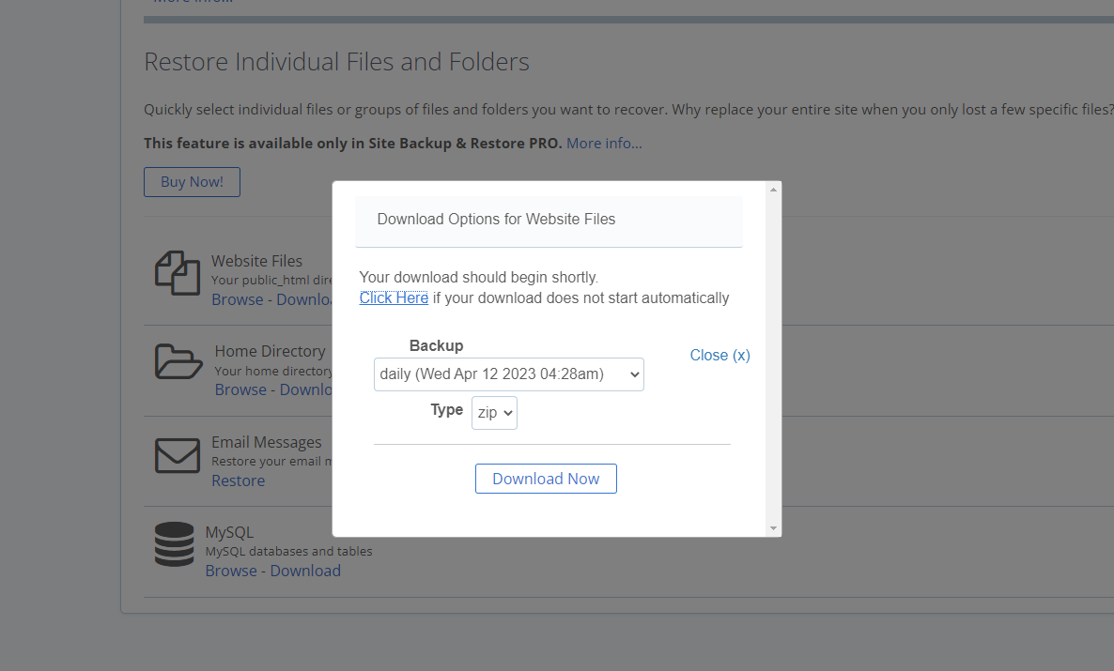Click the dialog scrollbar down arrow
The image size is (1114, 671).
click(774, 528)
